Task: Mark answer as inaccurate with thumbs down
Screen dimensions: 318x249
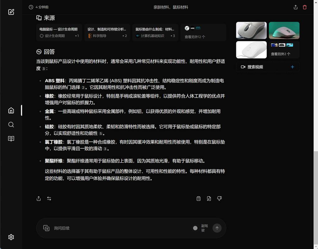Action: tap(219, 199)
